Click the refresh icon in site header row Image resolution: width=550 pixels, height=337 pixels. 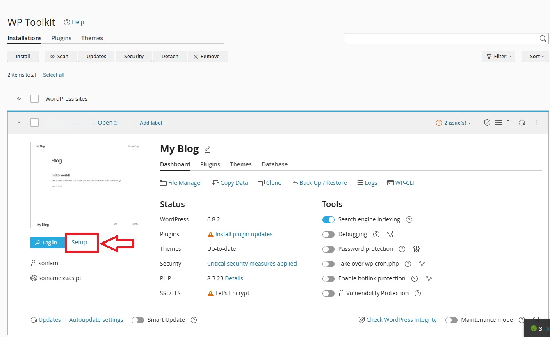tap(522, 123)
